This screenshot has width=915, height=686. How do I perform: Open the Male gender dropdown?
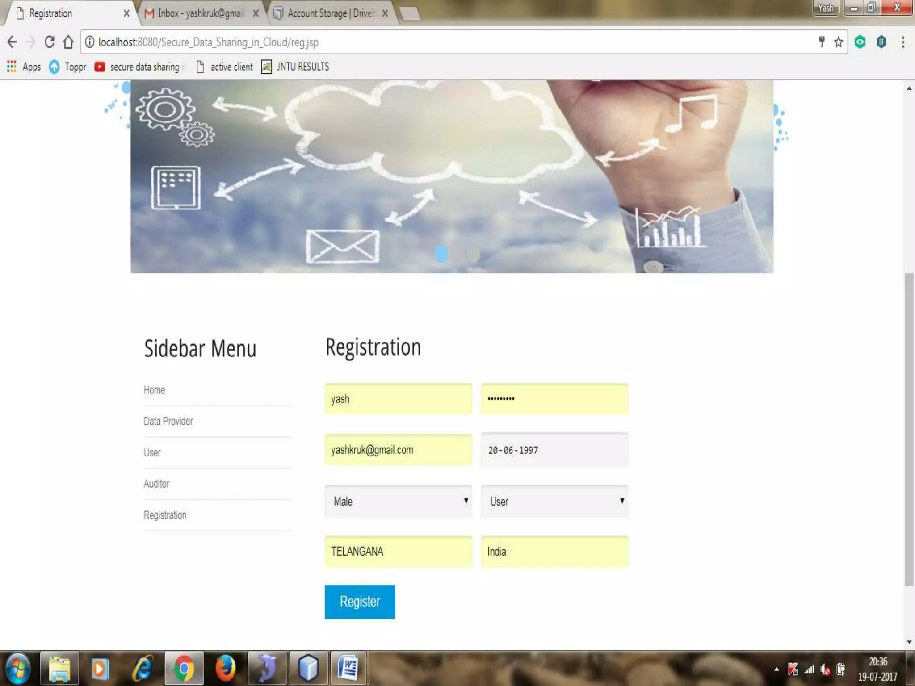coord(398,501)
